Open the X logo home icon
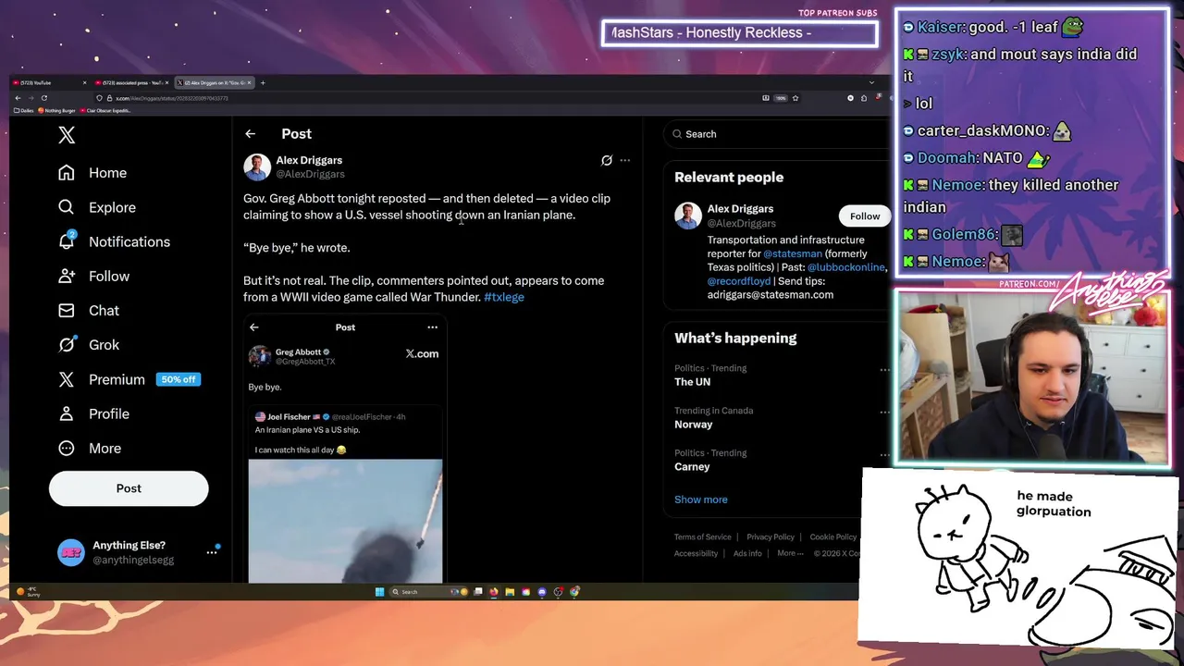The width and height of the screenshot is (1184, 666). (x=67, y=135)
